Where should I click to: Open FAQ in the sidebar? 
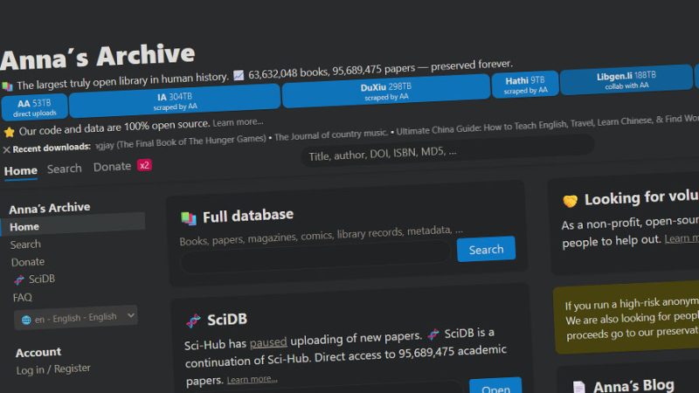(23, 298)
